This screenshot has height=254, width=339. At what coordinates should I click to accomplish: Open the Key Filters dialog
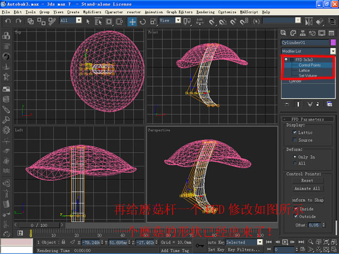(244, 250)
